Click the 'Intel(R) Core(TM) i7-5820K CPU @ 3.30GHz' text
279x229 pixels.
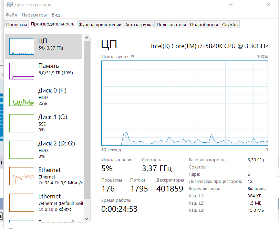coord(209,46)
